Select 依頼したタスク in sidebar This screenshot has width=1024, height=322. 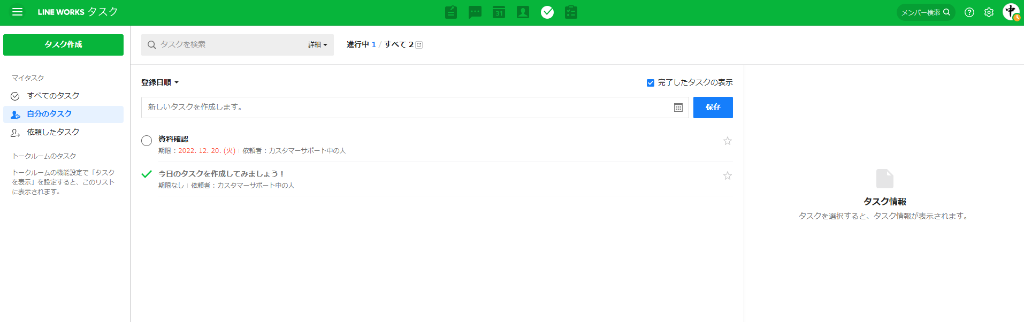tap(53, 132)
